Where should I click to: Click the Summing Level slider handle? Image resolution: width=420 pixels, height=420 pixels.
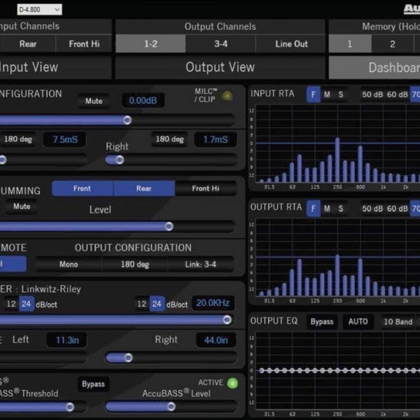point(169,226)
